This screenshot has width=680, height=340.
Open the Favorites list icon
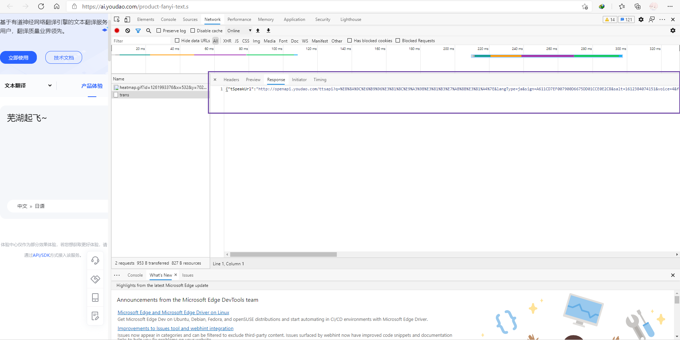click(x=622, y=6)
